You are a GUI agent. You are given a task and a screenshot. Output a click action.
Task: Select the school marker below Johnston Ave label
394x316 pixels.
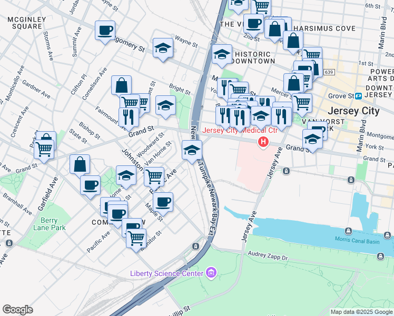(x=126, y=176)
